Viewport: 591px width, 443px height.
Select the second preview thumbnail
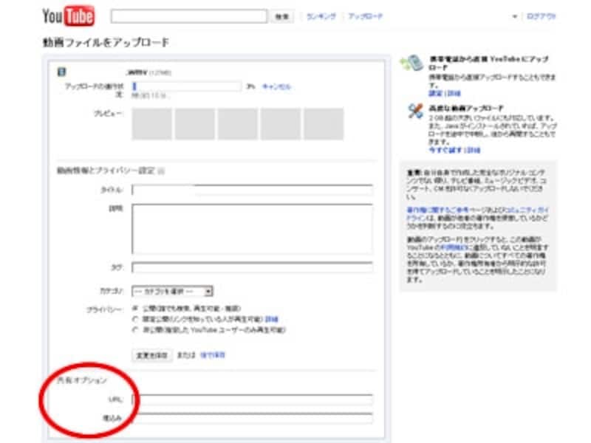195,124
